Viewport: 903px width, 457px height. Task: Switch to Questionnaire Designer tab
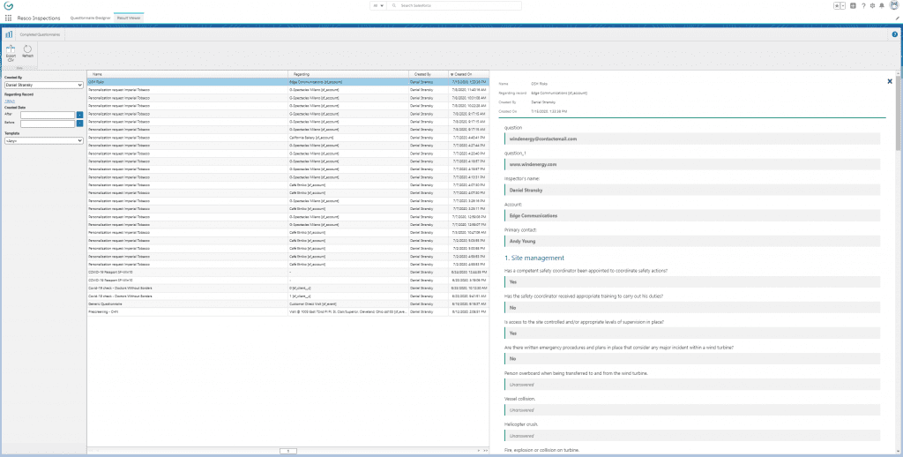coord(90,18)
